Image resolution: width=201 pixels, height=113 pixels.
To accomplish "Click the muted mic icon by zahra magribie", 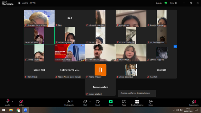I will click(x=57, y=42).
